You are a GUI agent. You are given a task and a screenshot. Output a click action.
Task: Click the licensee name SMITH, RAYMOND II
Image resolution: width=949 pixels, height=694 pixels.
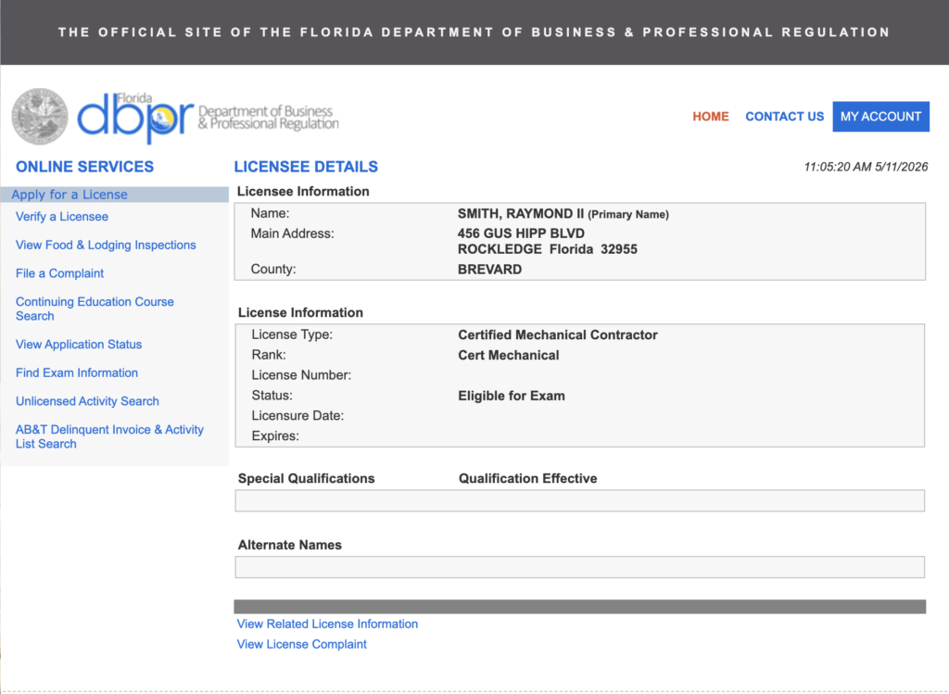[521, 214]
